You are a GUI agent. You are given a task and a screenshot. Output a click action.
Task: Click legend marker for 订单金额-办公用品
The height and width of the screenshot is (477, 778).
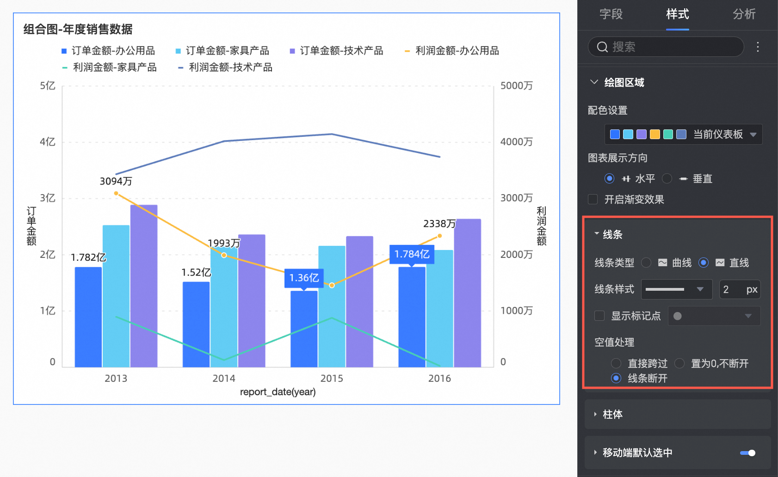pyautogui.click(x=64, y=51)
